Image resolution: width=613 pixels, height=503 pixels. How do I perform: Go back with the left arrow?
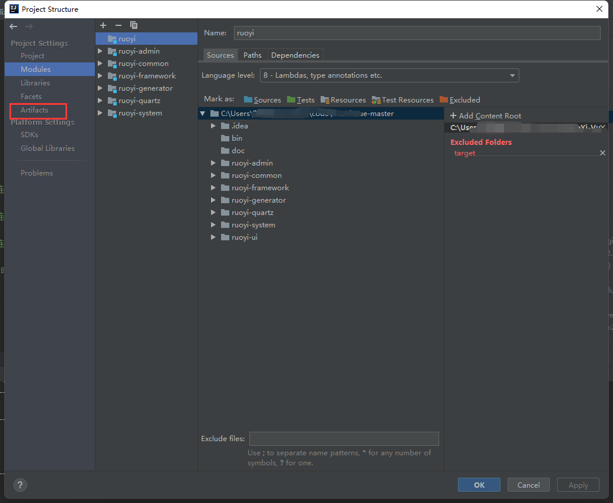(14, 27)
